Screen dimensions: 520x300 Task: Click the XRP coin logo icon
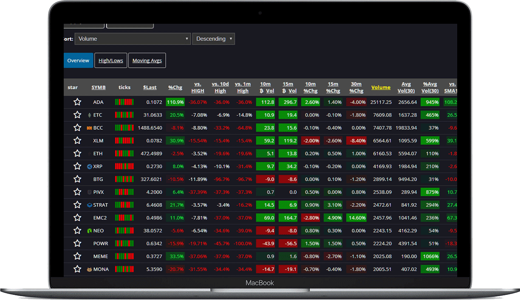click(x=89, y=166)
